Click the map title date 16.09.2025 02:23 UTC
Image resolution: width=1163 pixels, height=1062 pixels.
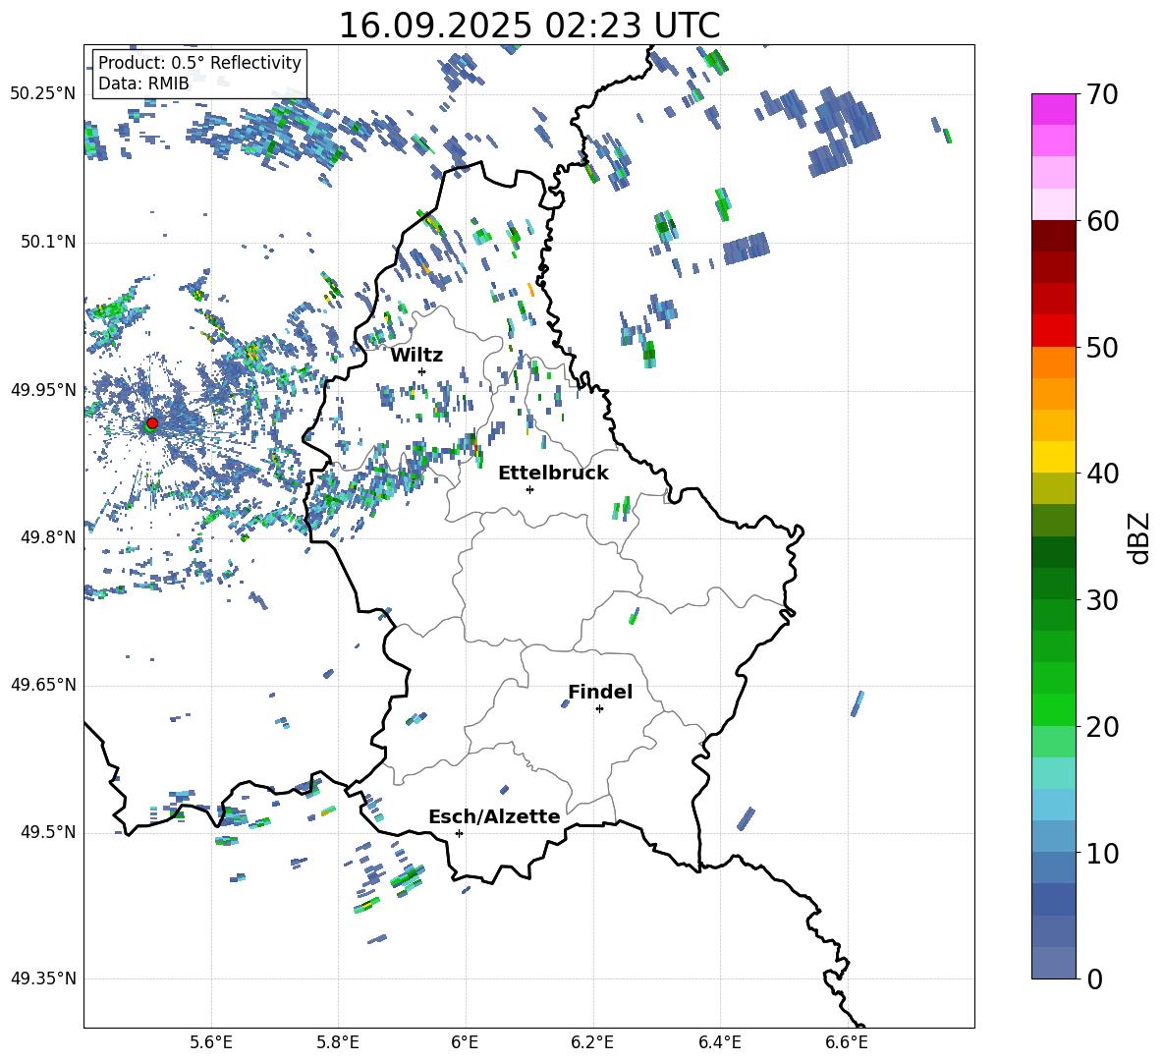click(528, 26)
